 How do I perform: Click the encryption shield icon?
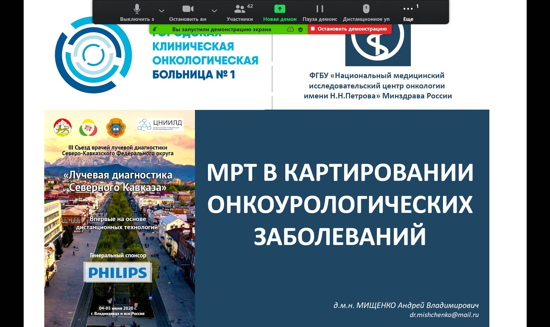coord(300,29)
